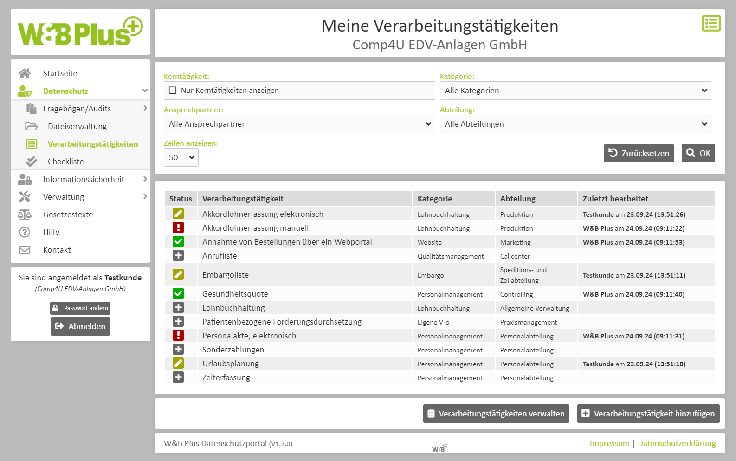This screenshot has width=736, height=461.
Task: Open Dateiverwaltung in the sidebar
Action: click(x=77, y=126)
